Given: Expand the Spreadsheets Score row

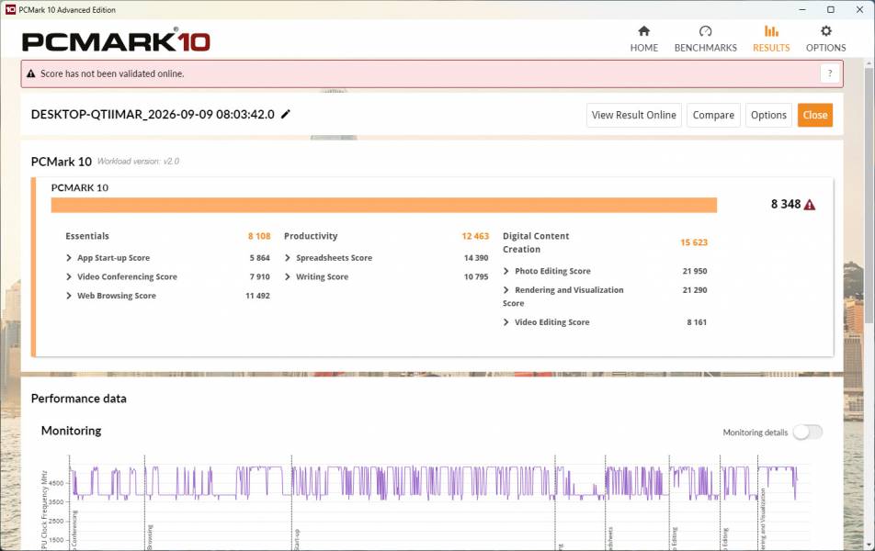Looking at the screenshot, I should click(288, 258).
